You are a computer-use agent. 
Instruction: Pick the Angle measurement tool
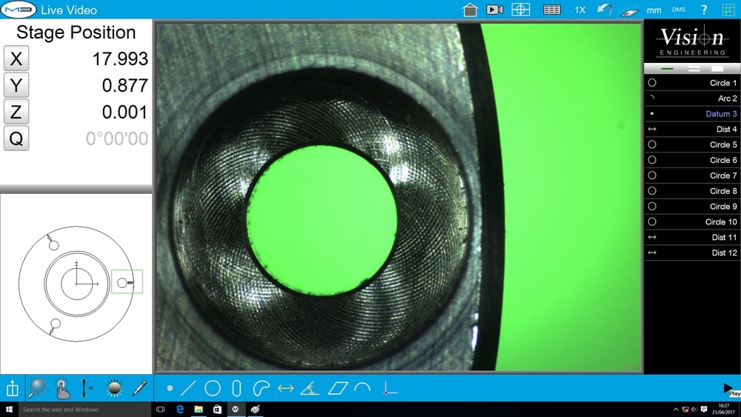point(310,388)
